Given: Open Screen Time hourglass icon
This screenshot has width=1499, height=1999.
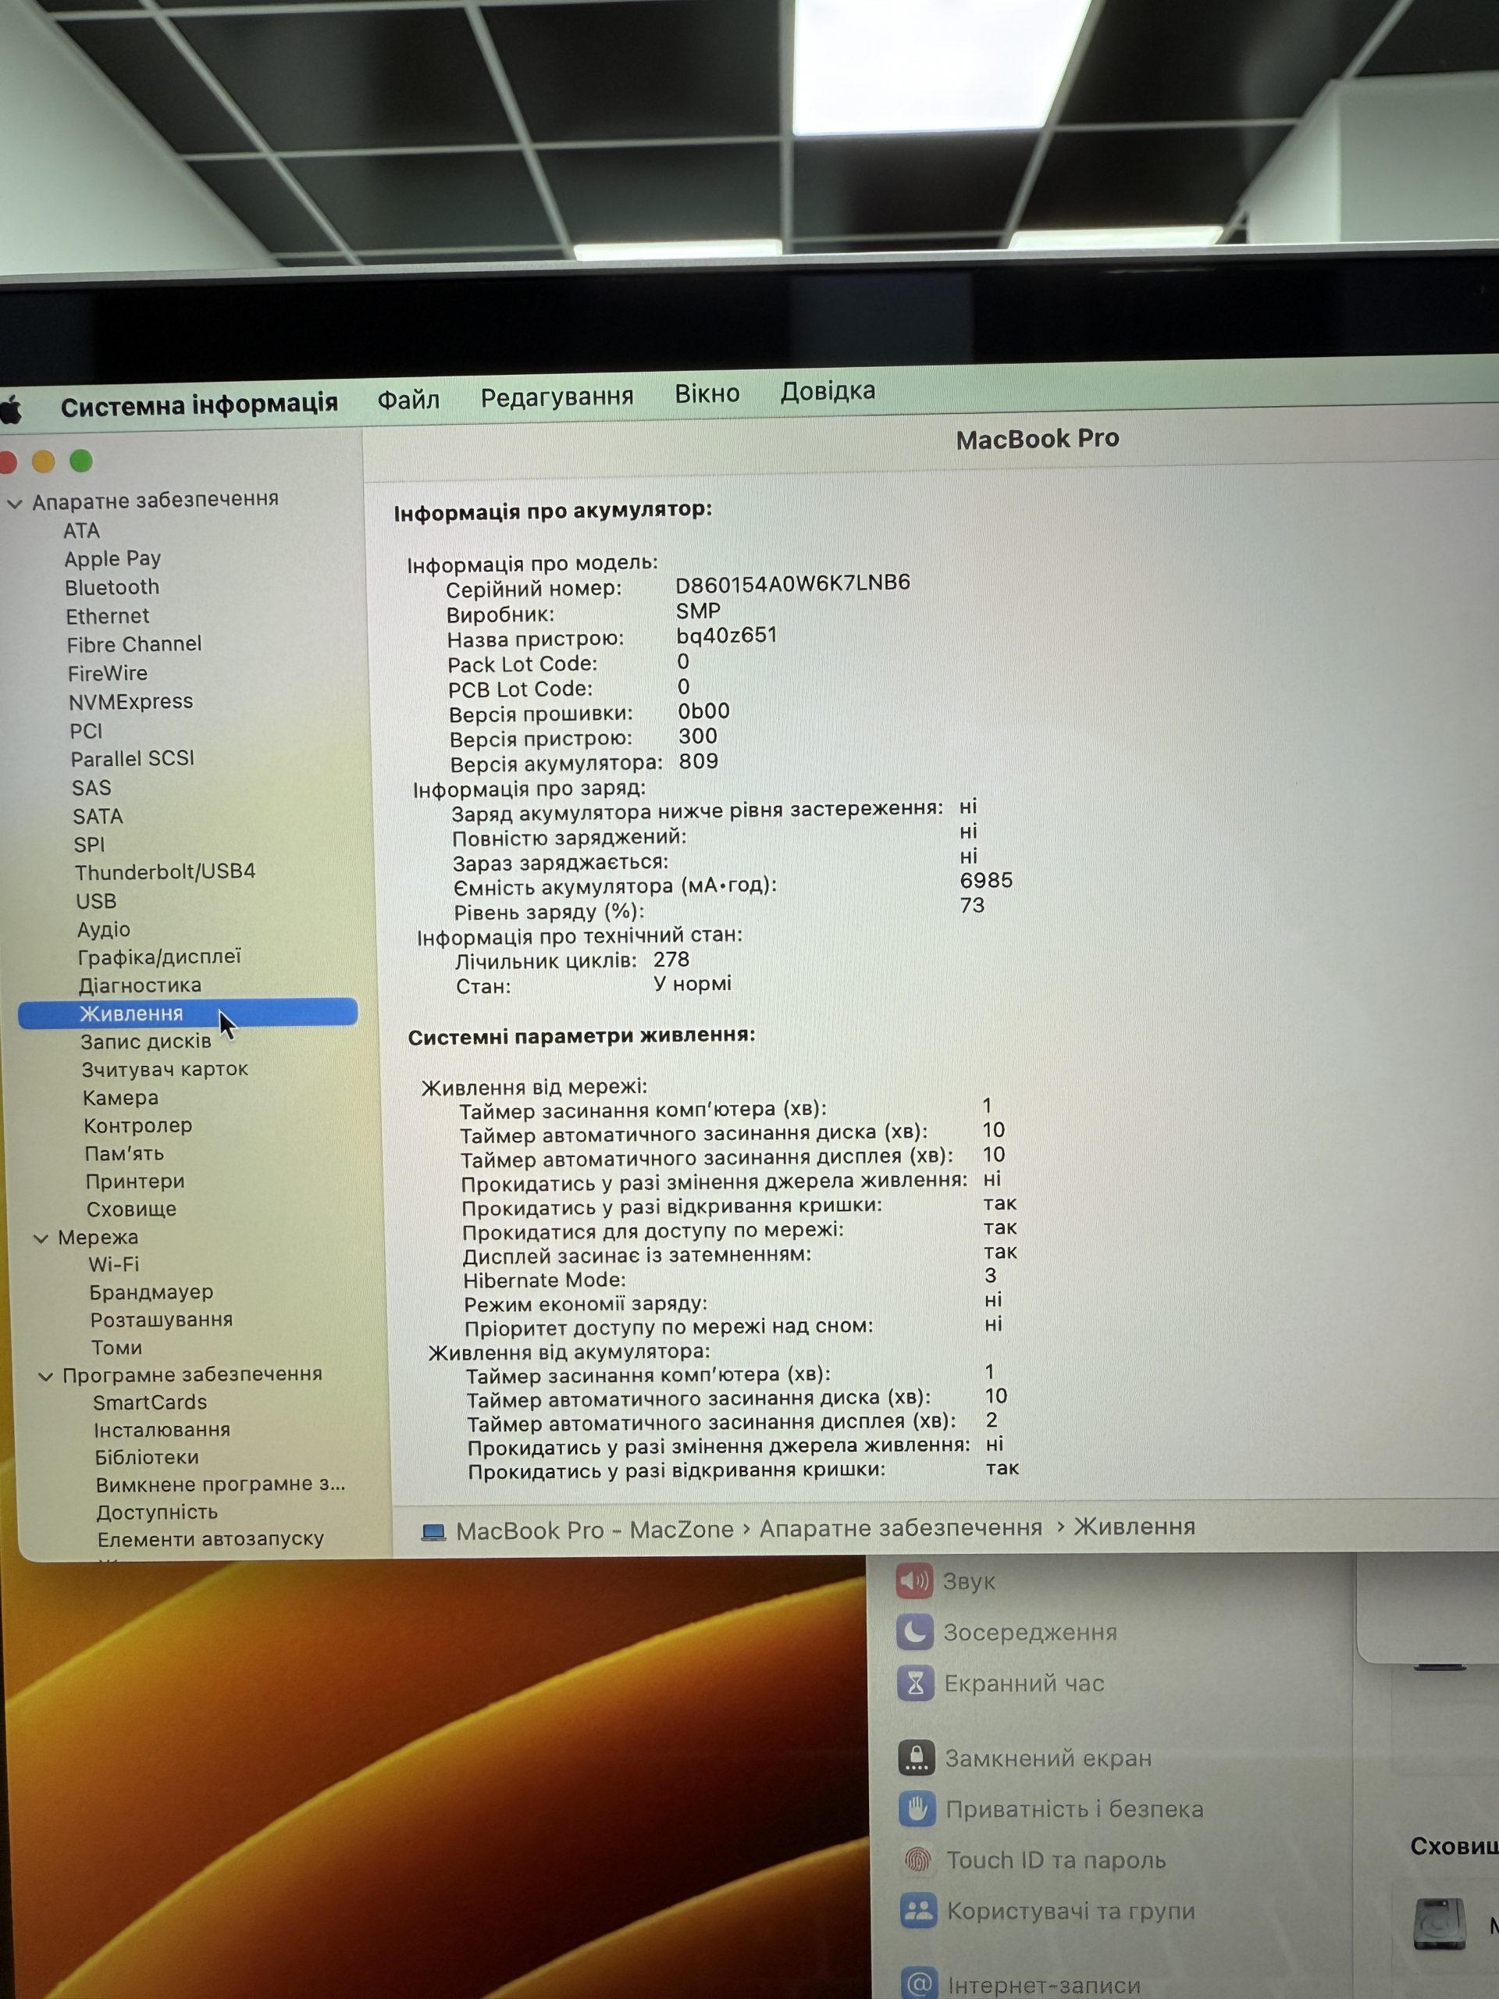Looking at the screenshot, I should [x=917, y=1683].
